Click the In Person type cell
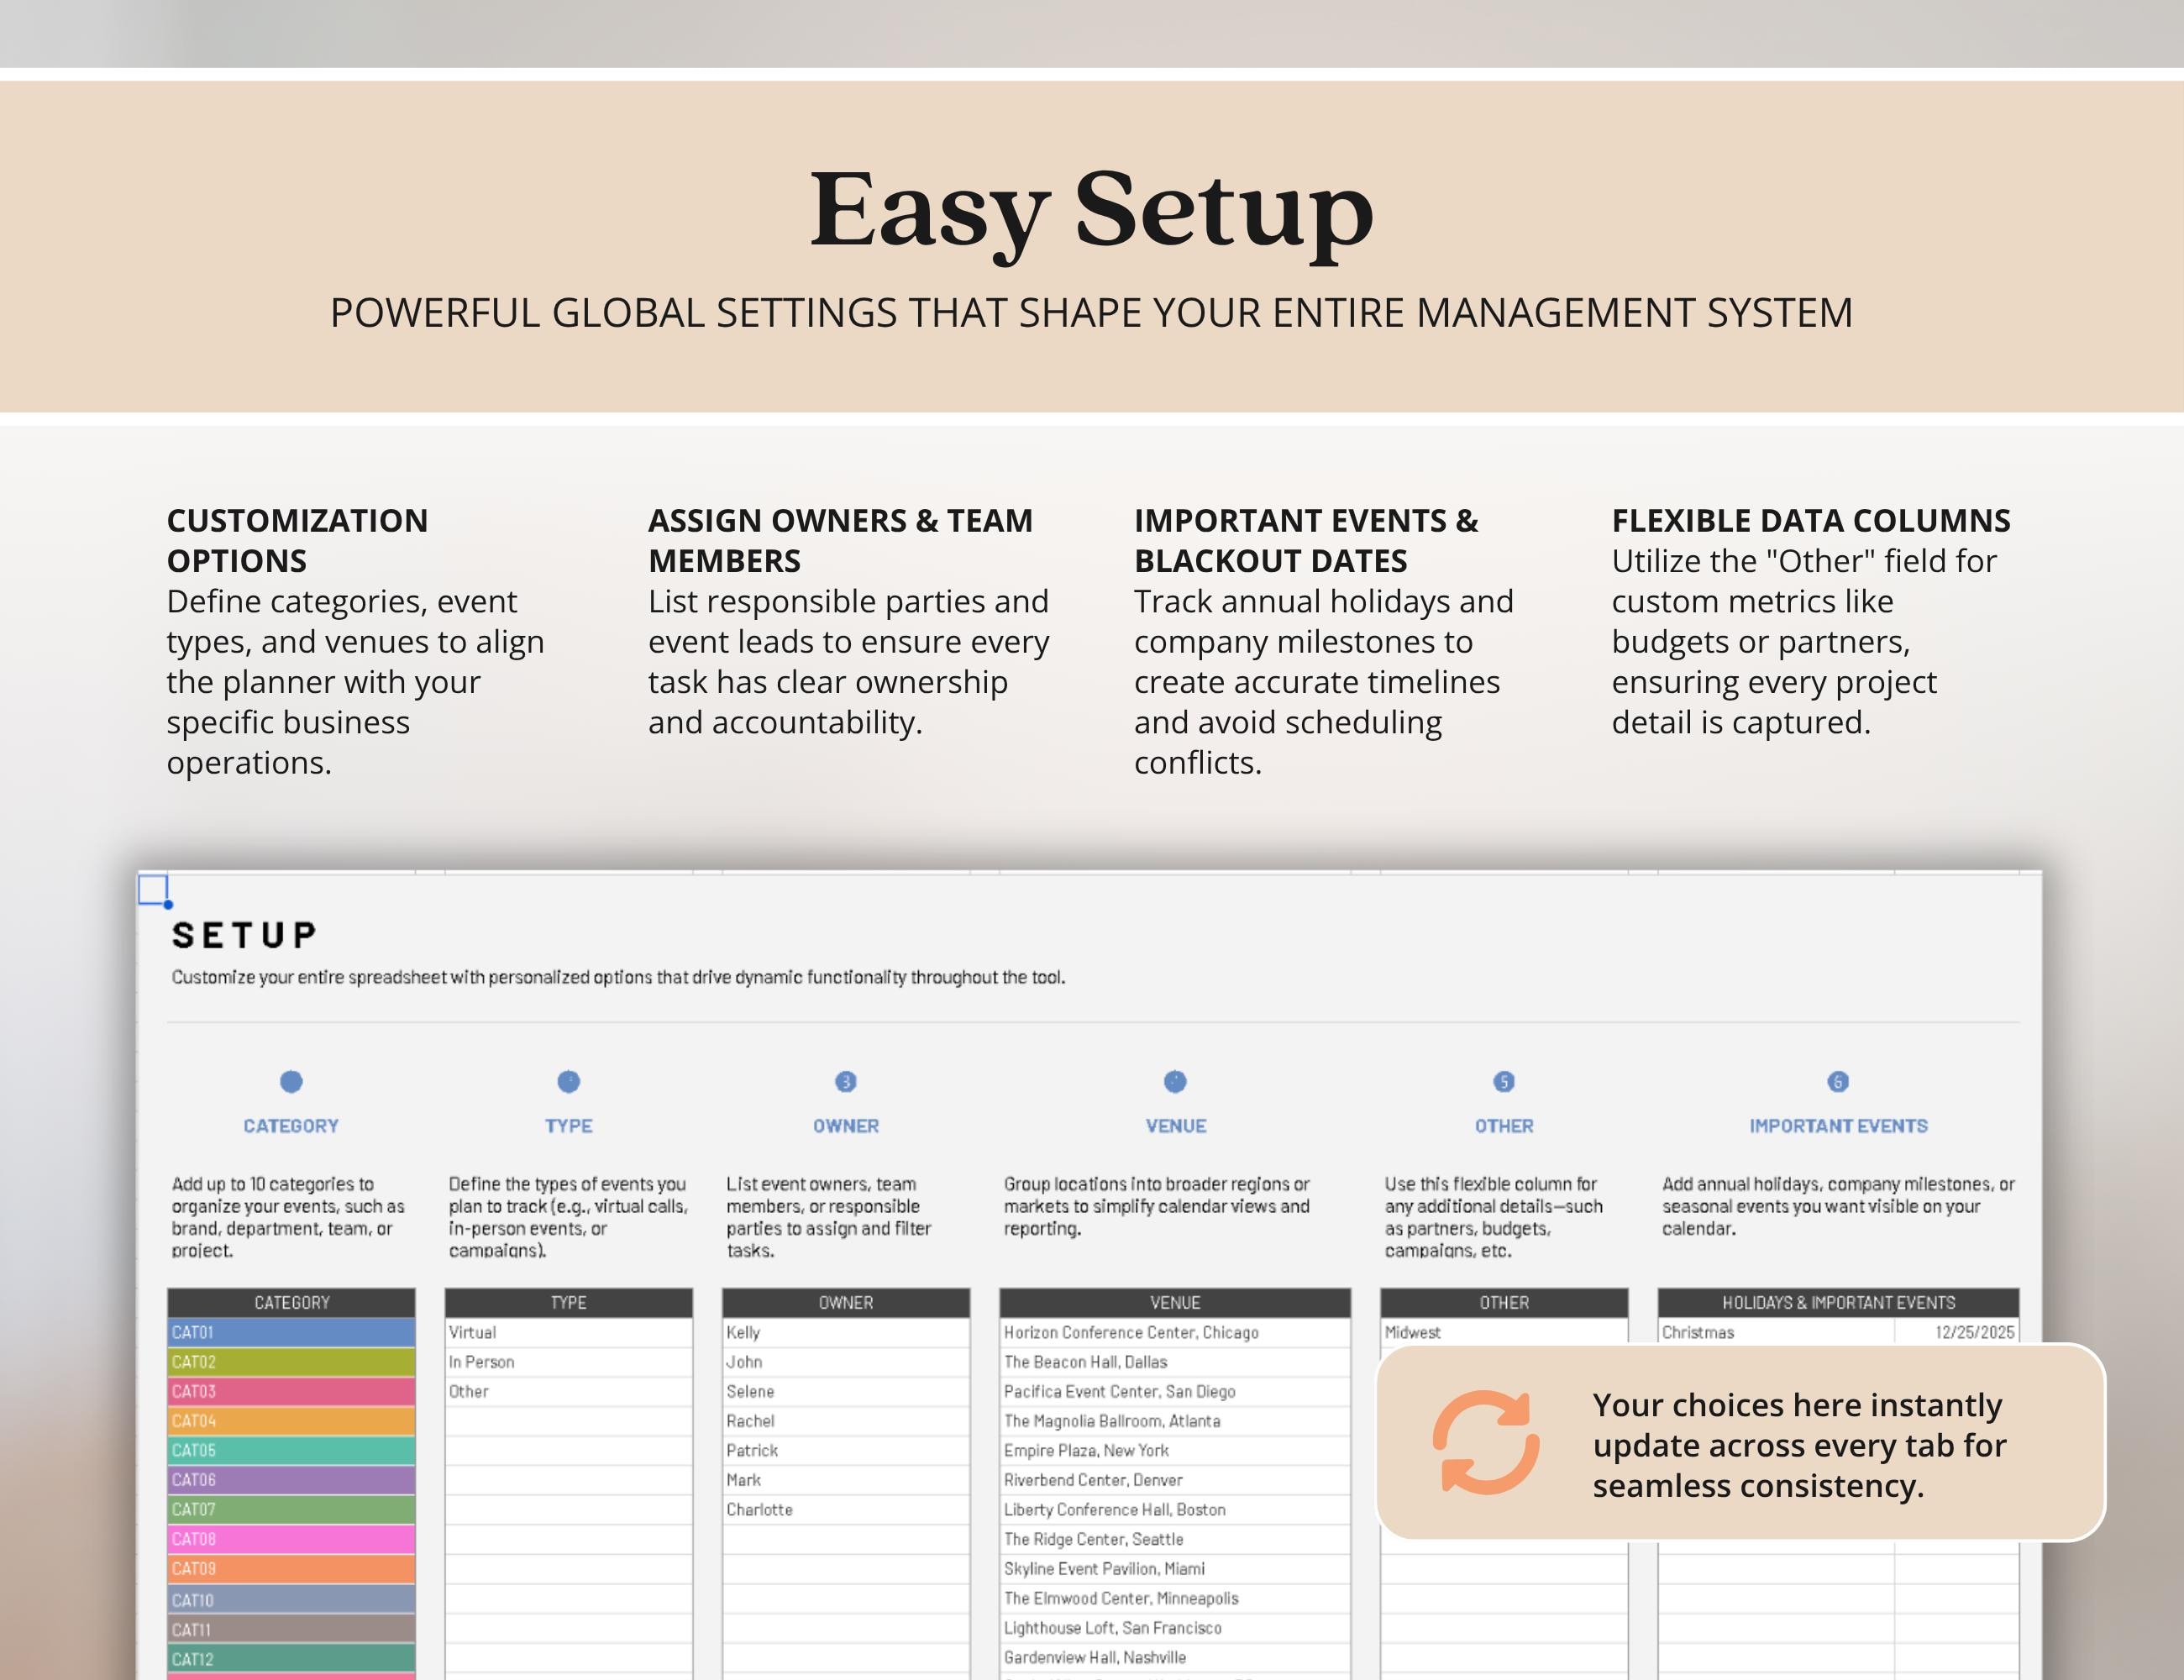 point(568,1362)
